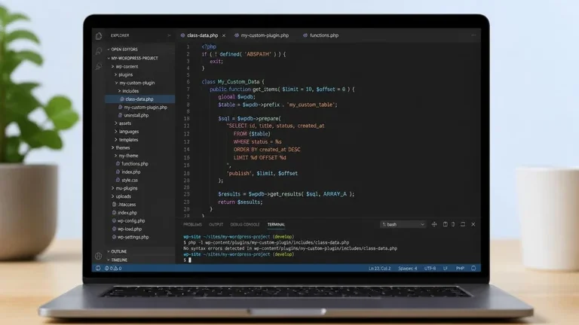Click file icon beside style.css
Screen dimensions: 579x325
[118, 180]
